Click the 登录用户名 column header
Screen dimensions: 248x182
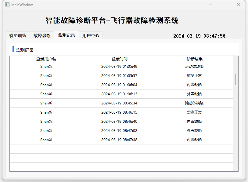[x=46, y=59]
